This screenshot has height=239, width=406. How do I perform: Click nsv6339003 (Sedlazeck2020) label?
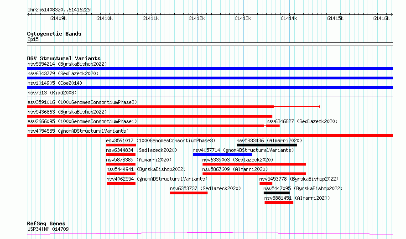tap(238, 160)
